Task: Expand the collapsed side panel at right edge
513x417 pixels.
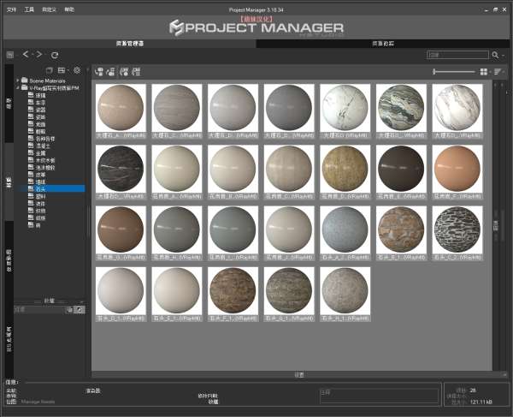Action: [496, 225]
